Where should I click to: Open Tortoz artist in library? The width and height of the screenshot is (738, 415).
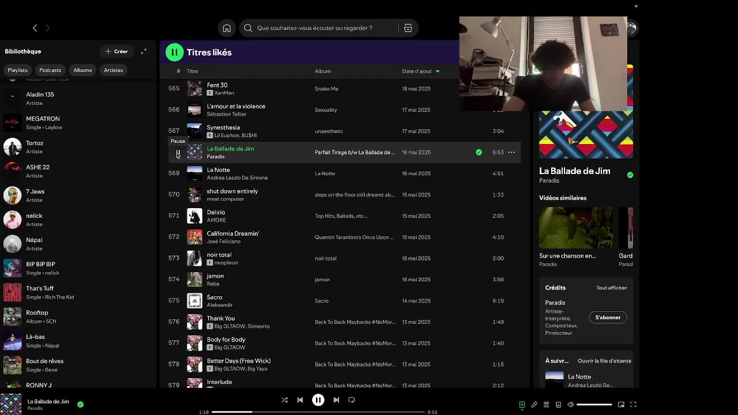click(78, 147)
